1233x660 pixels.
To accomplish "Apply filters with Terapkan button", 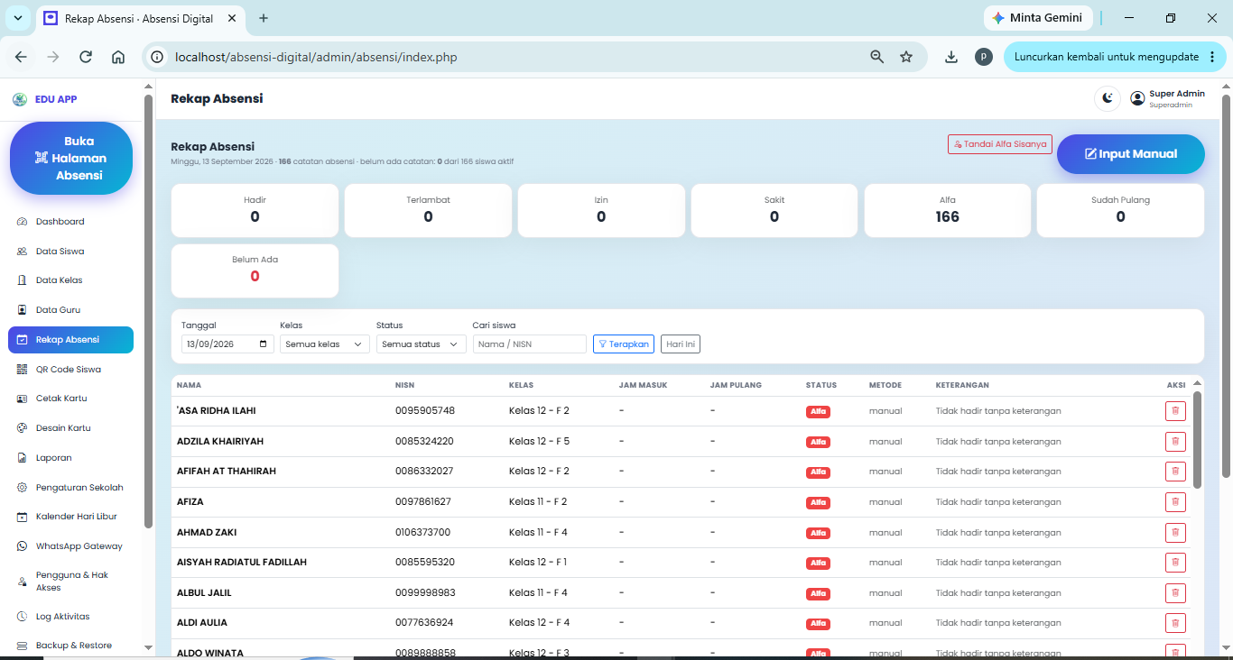I will 624,344.
